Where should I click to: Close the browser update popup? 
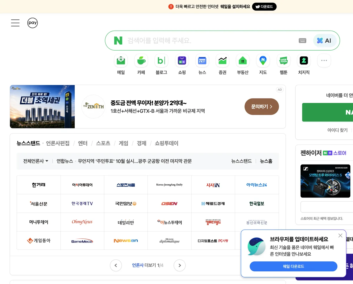coord(340,235)
